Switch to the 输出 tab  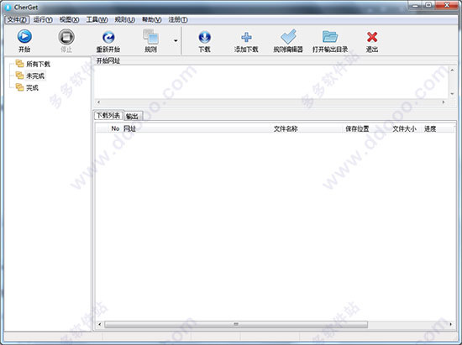(x=132, y=117)
